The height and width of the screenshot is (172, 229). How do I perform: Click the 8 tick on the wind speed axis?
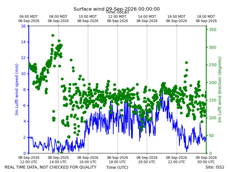click(x=24, y=90)
